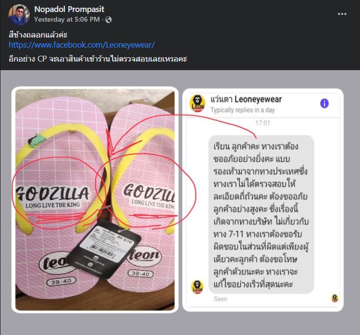Click the small lion avatar beside message bubble
This screenshot has height=335, width=360.
click(197, 286)
